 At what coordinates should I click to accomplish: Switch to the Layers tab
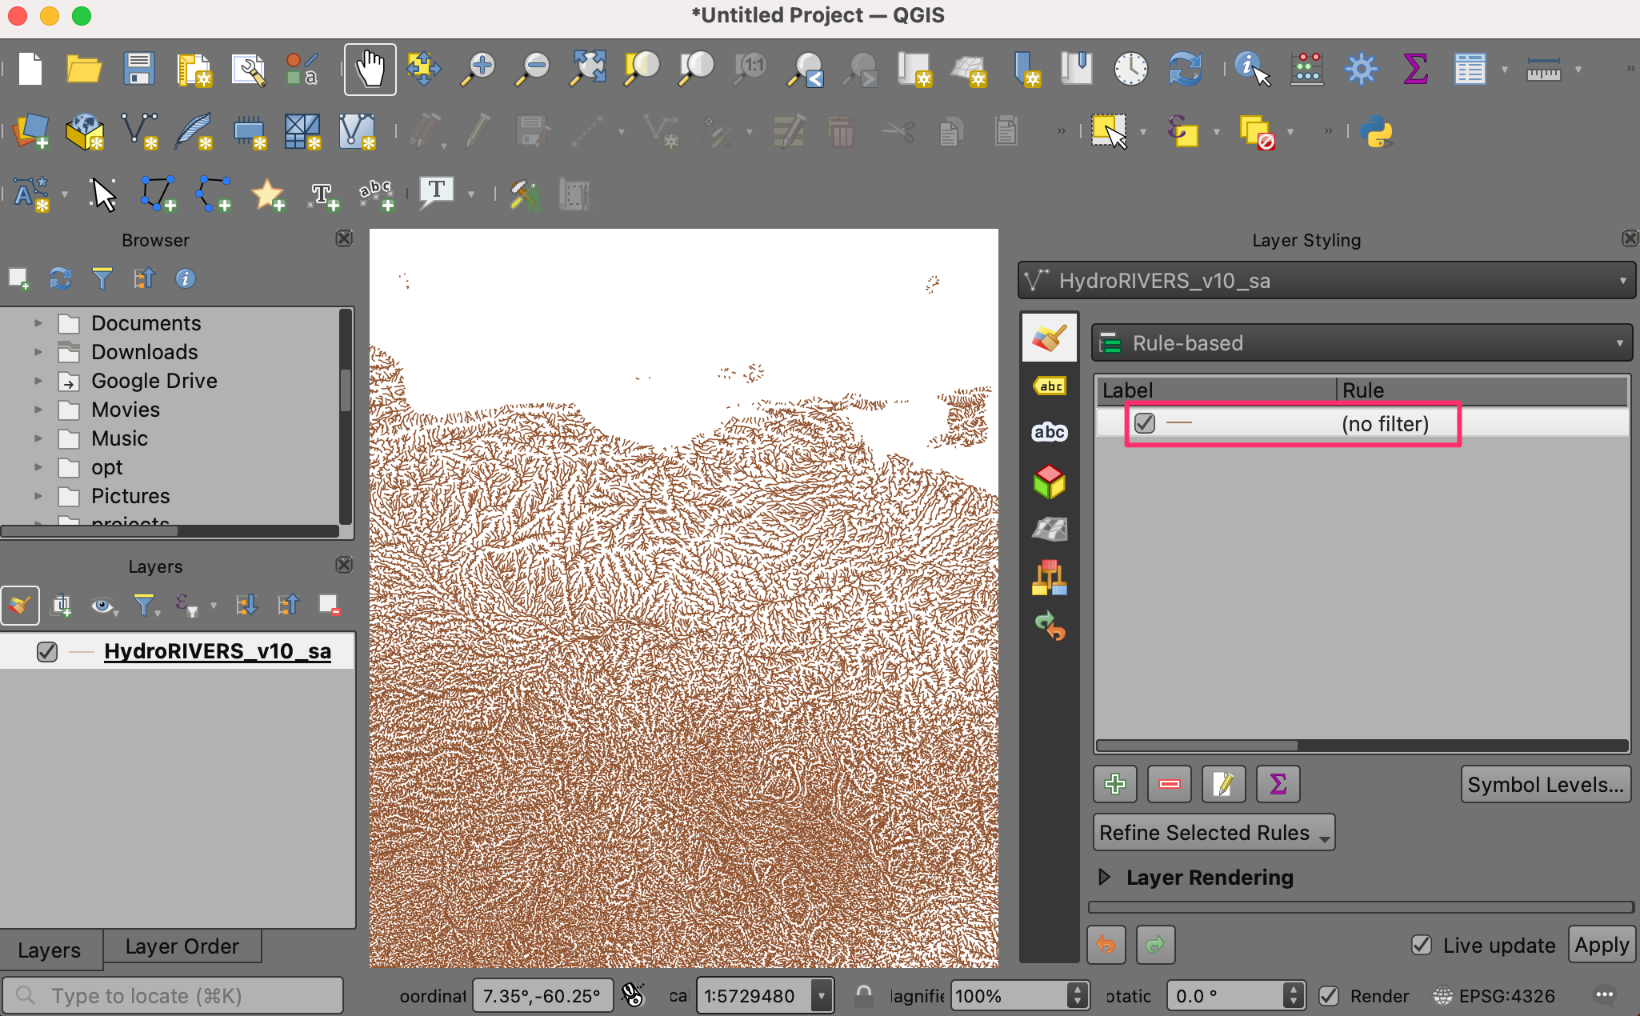point(50,950)
